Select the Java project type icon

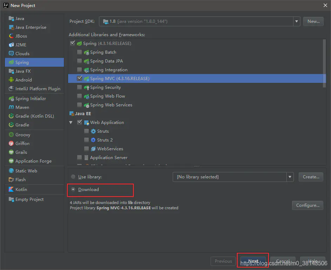11,19
